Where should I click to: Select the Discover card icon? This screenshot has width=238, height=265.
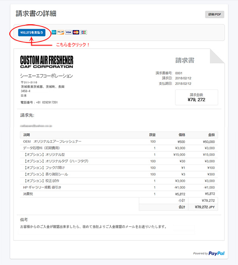point(60,32)
